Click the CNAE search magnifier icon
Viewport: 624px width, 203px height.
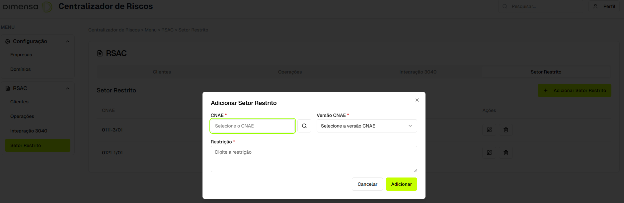coord(304,126)
